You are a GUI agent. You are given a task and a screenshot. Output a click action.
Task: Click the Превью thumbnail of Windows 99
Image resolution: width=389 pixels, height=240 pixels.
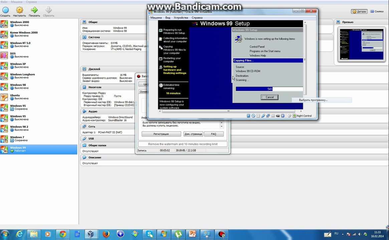tap(361, 44)
